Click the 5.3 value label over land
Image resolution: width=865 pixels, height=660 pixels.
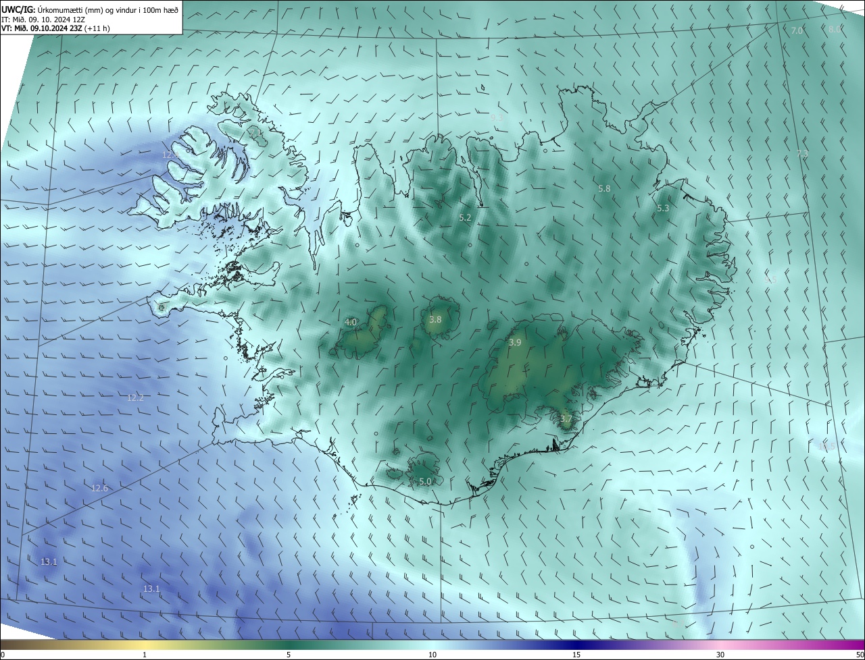click(x=663, y=209)
